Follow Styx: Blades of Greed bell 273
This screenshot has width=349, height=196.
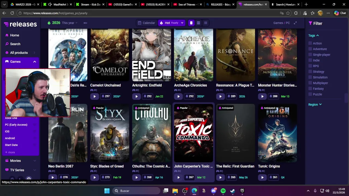click(x=105, y=177)
